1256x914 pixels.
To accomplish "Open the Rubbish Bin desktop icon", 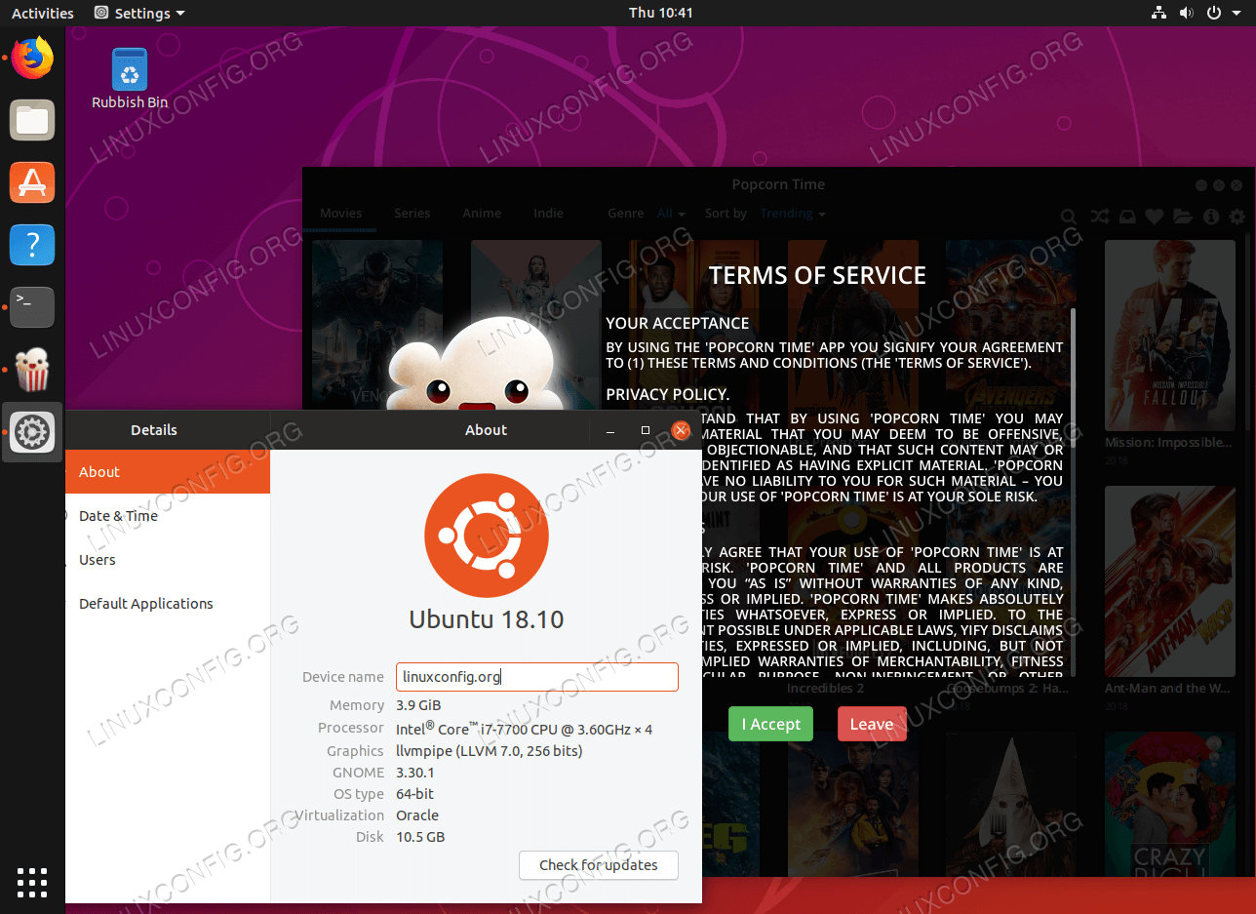I will 130,78.
